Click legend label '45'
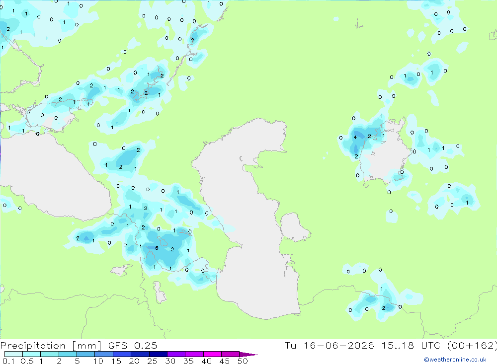Viewport: 497px width, 364px height. (225, 361)
